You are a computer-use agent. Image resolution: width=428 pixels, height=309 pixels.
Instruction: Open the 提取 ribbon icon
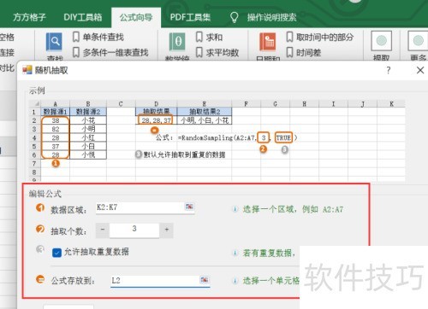(x=382, y=41)
